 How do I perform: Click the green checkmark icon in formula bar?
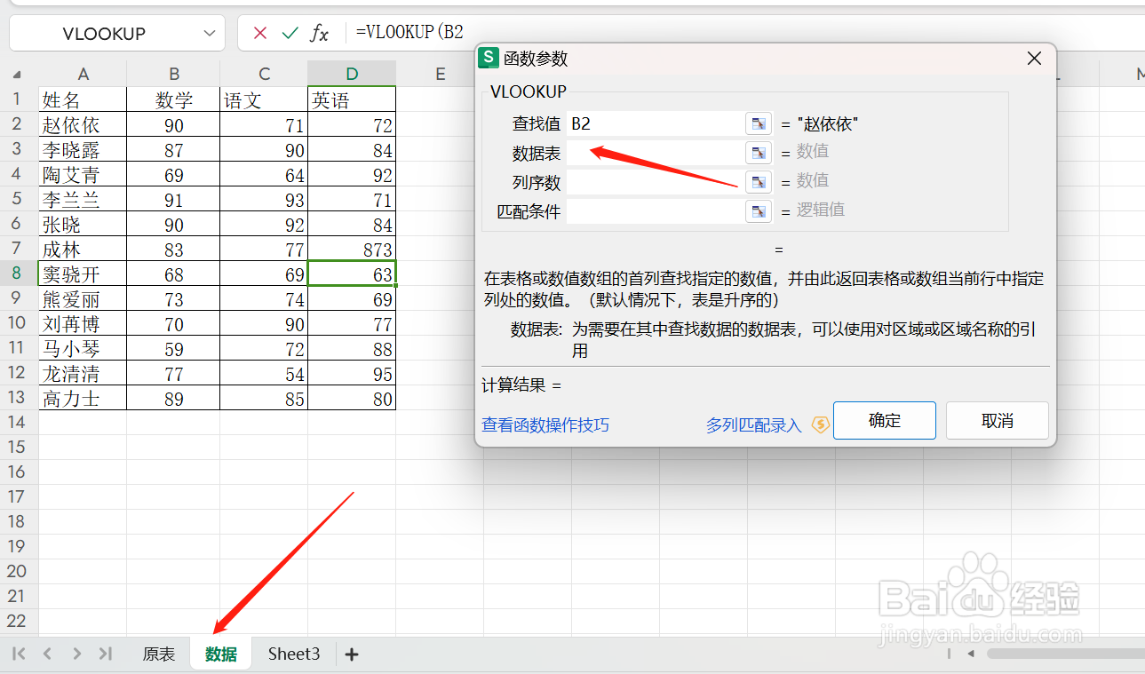[x=289, y=33]
